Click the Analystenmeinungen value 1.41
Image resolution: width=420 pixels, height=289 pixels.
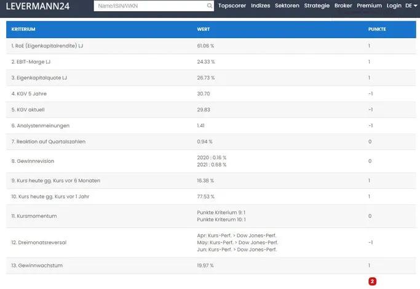click(200, 125)
